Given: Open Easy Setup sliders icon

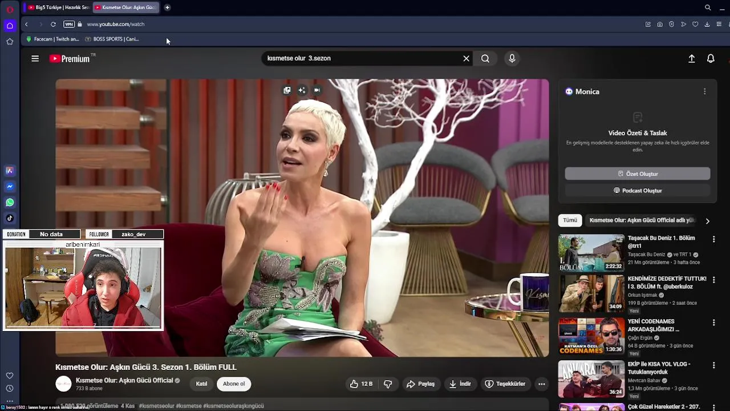Looking at the screenshot, I should [x=719, y=25].
